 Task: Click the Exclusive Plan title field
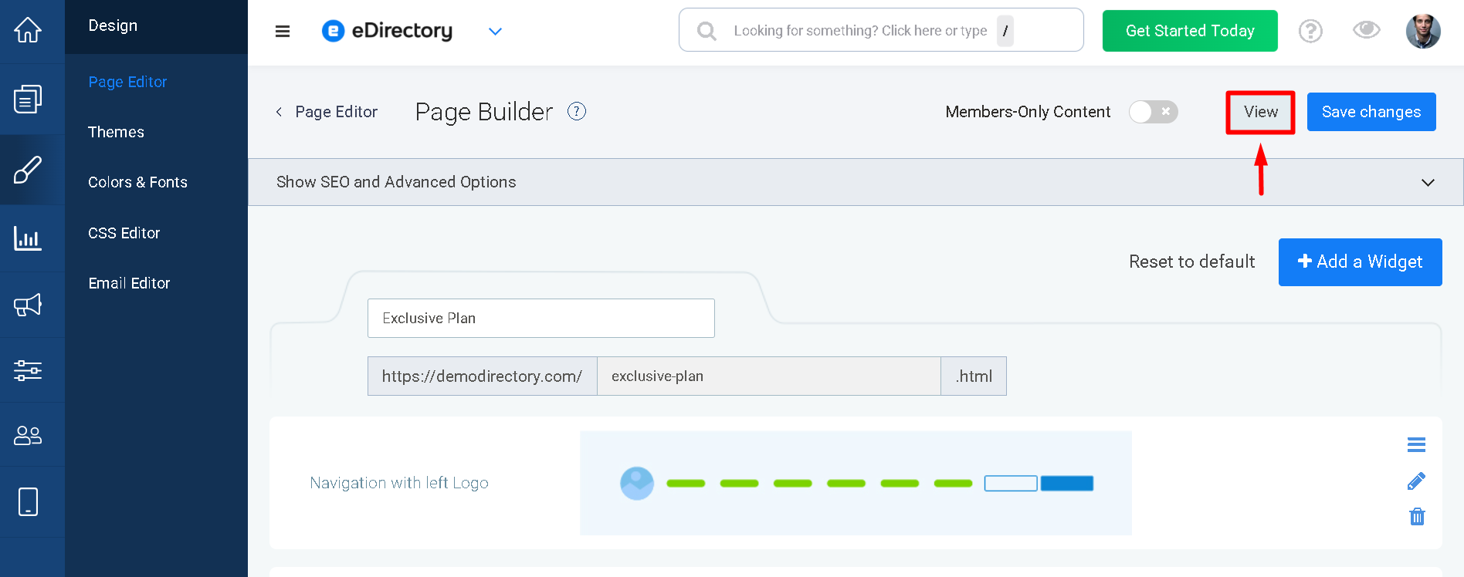[541, 318]
